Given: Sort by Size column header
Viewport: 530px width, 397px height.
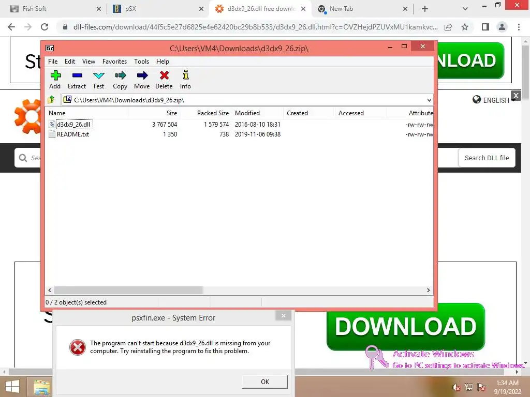Looking at the screenshot, I should 154,113.
